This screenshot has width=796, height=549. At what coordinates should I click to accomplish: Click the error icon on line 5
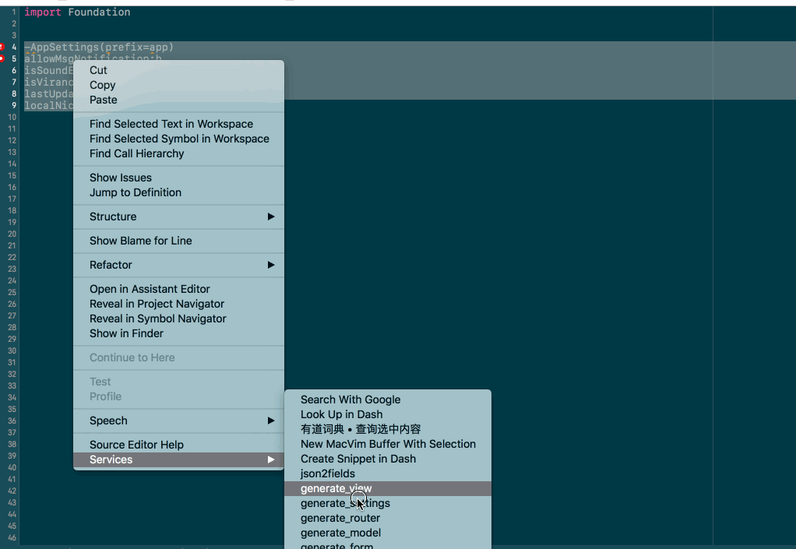click(2, 58)
